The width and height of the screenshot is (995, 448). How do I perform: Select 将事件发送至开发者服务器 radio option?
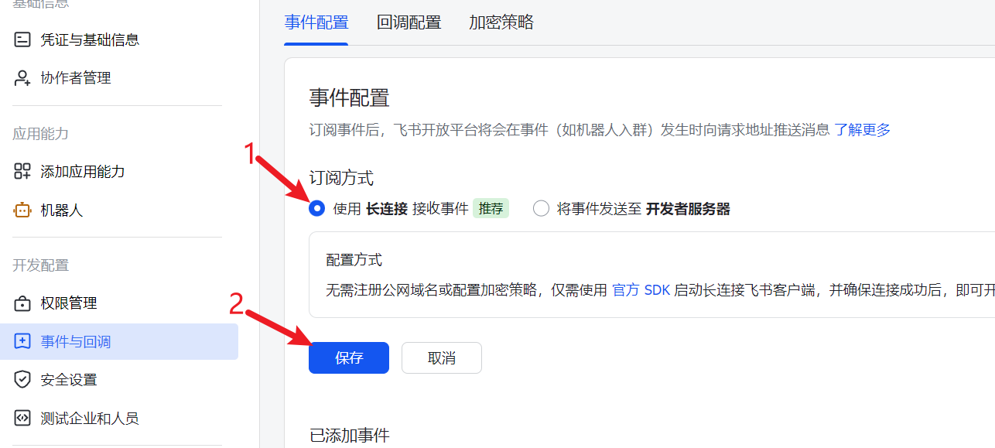click(541, 209)
